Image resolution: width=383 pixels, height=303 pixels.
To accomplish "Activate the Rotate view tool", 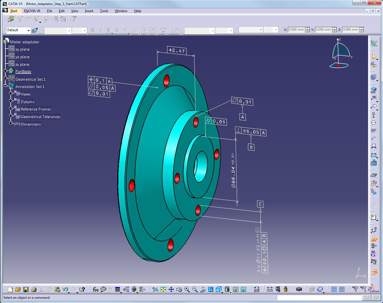I will [179, 290].
